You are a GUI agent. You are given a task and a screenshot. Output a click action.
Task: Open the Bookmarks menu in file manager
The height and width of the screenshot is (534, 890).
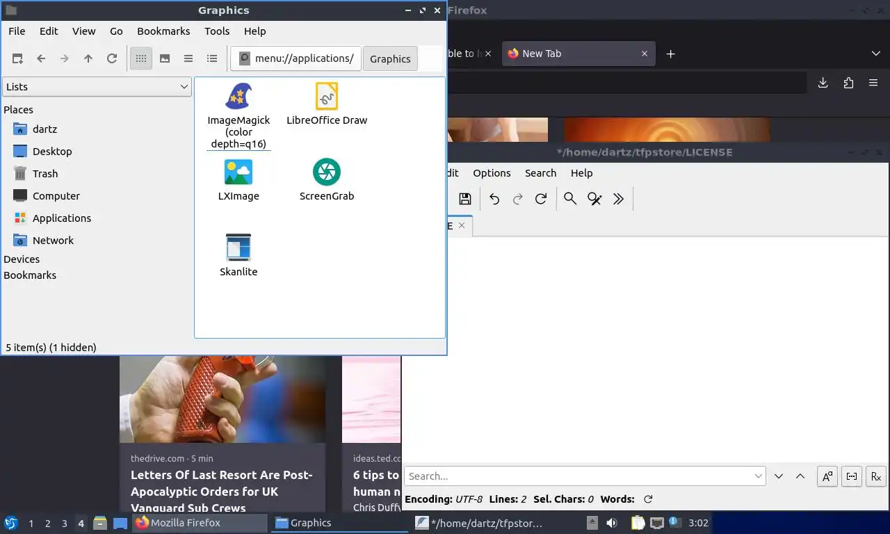[x=163, y=31]
